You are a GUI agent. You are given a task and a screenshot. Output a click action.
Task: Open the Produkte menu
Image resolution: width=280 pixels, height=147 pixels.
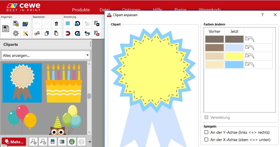pyautogui.click(x=81, y=10)
